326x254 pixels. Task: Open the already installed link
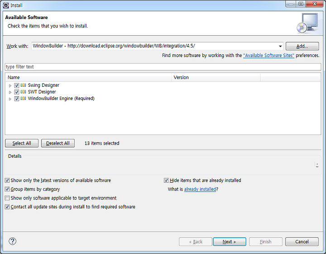200,189
